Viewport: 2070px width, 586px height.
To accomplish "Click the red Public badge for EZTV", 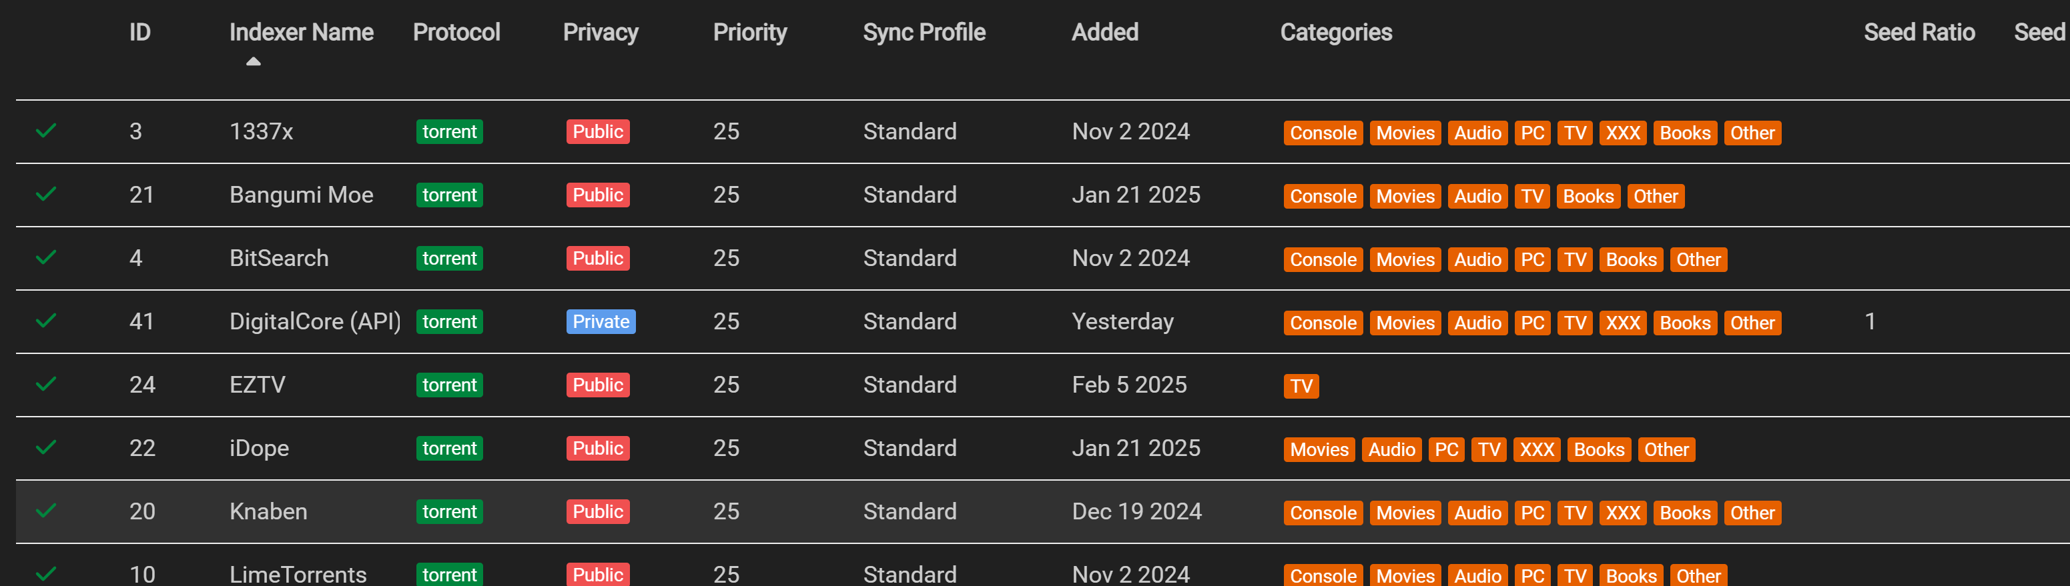I will click(x=597, y=385).
